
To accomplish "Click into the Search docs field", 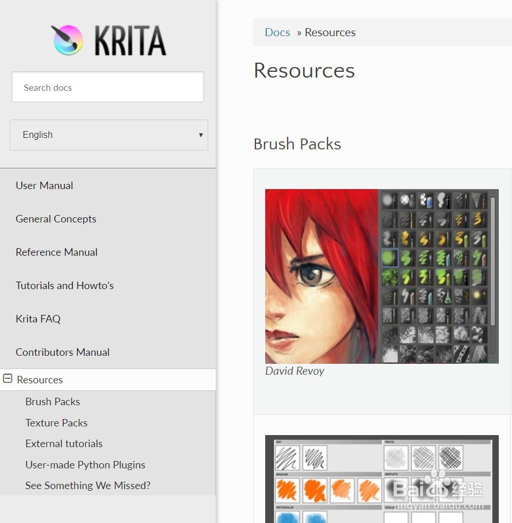I will tap(108, 87).
